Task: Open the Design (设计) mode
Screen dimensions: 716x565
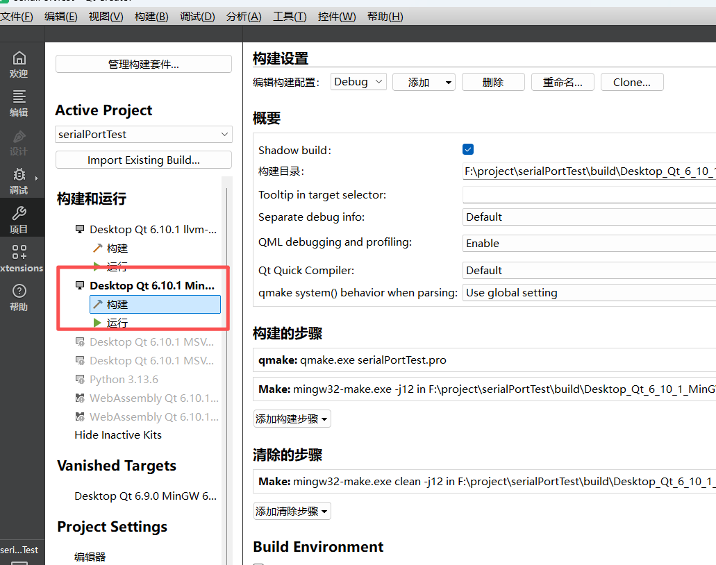Action: point(19,142)
